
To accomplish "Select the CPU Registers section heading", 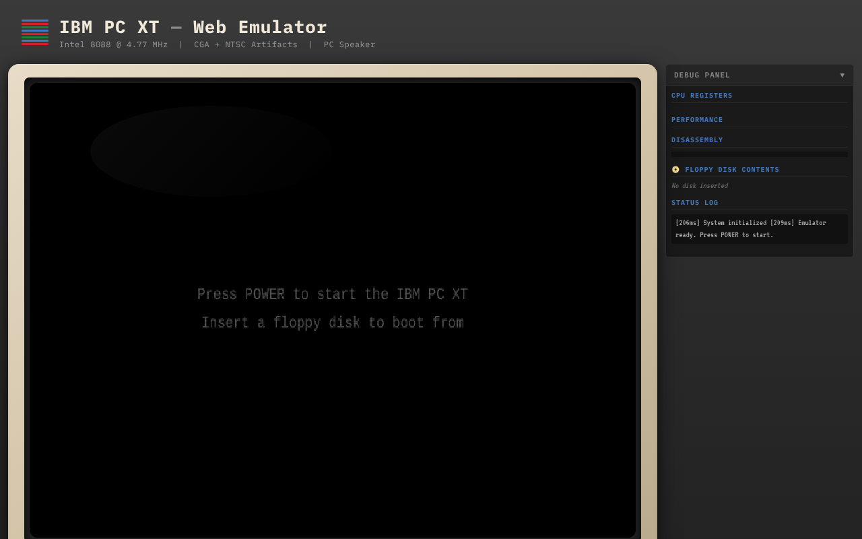I will (x=702, y=96).
